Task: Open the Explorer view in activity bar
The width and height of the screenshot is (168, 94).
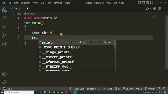Action: click(x=4, y=10)
